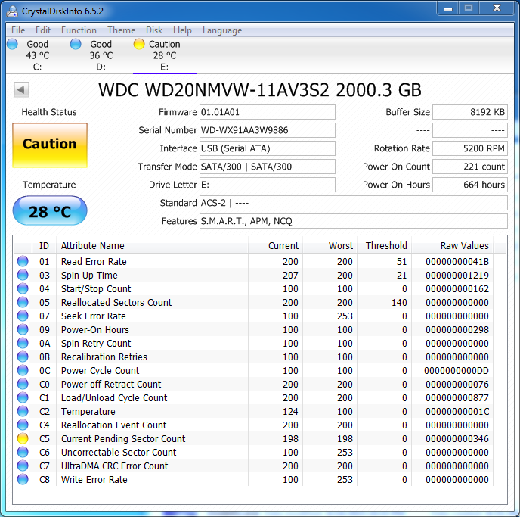Image resolution: width=520 pixels, height=517 pixels.
Task: Click status orb of Reallocation Event Count row
Action: click(x=23, y=425)
